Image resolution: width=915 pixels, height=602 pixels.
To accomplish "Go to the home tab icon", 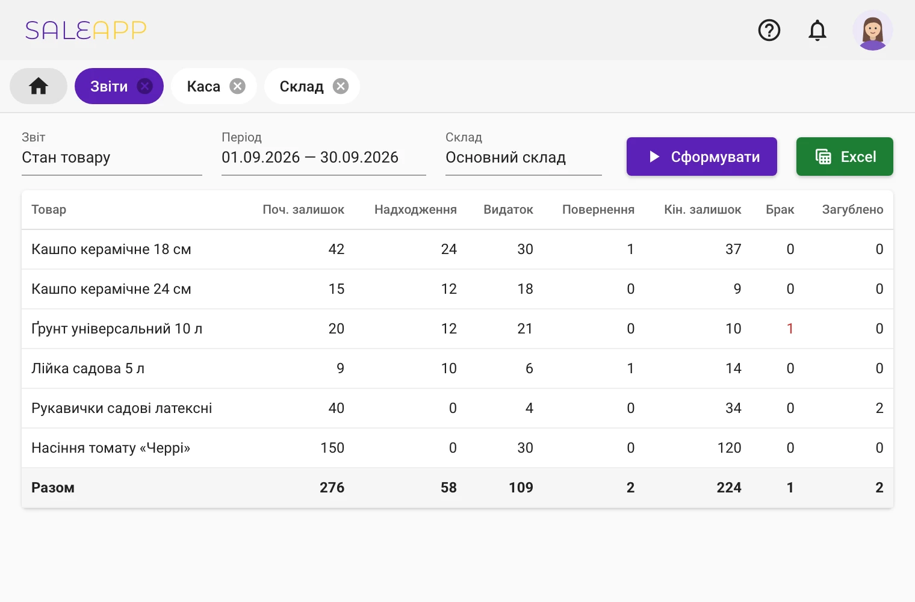I will click(39, 86).
